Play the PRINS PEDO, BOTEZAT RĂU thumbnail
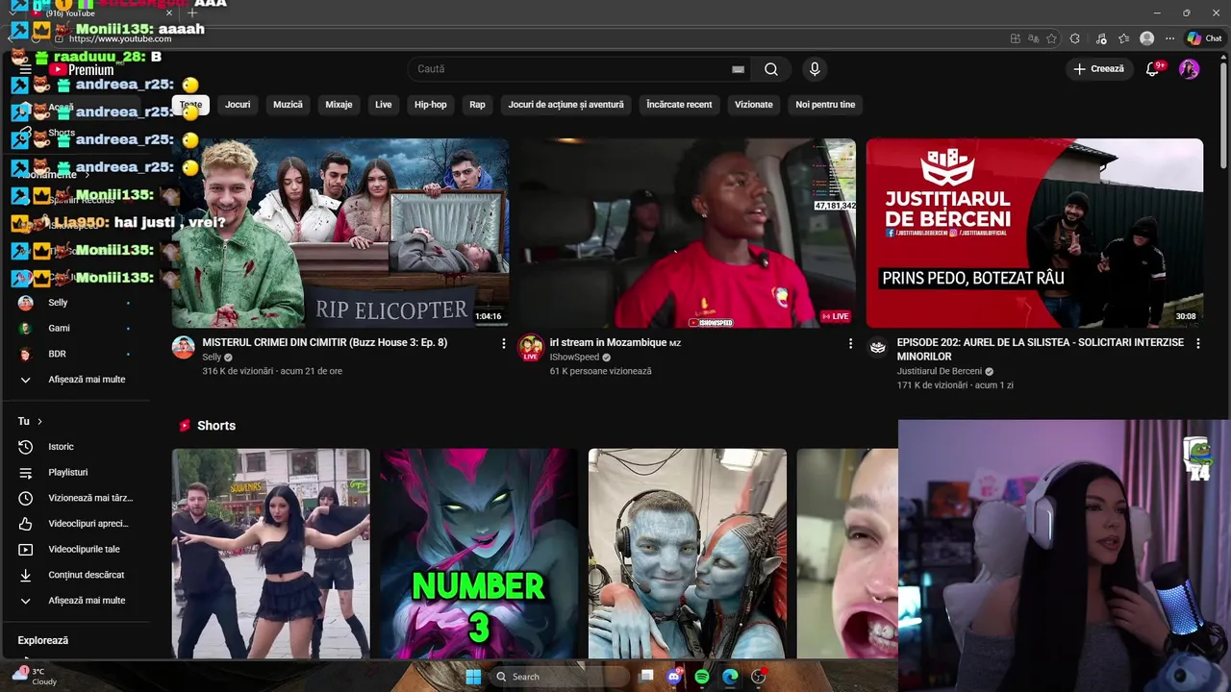 tap(1035, 234)
